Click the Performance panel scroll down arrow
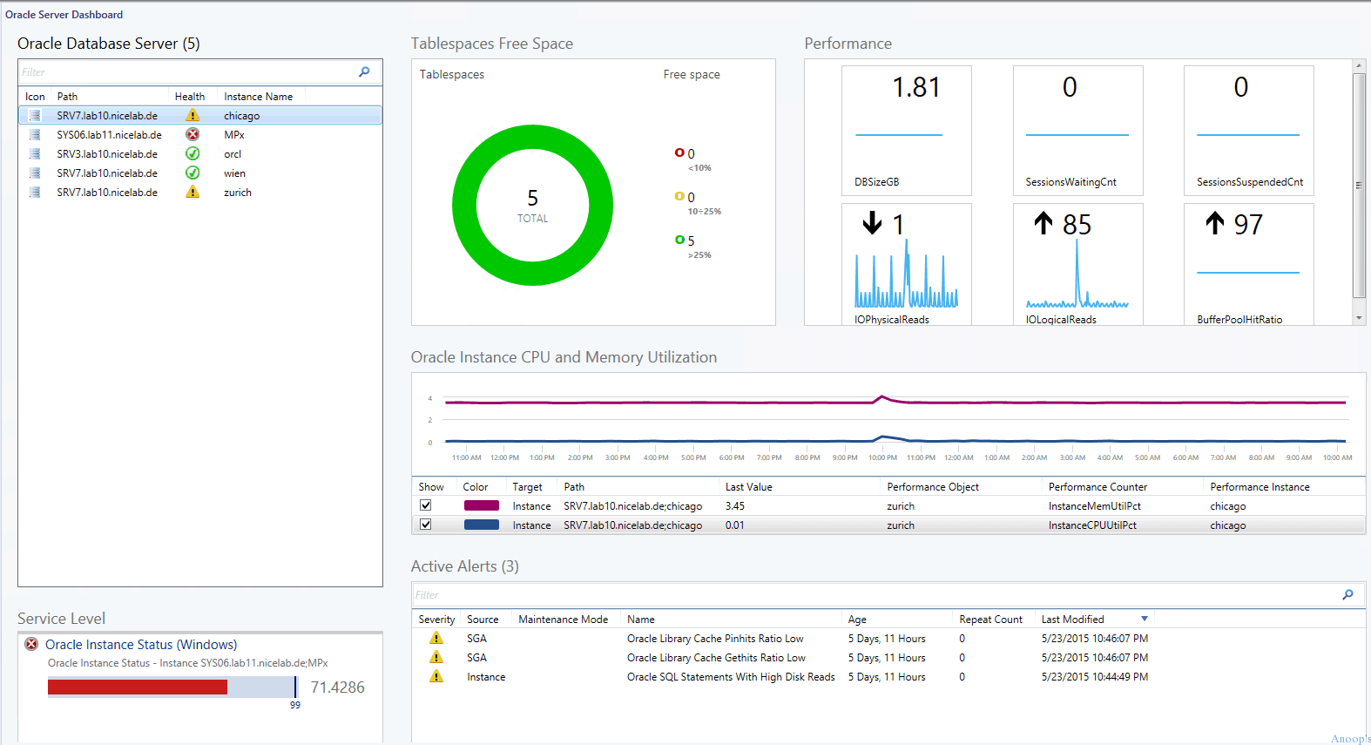Viewport: 1371px width, 745px height. 1359,318
